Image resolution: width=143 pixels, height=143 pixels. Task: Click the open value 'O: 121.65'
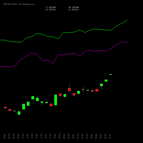tap(51, 10)
